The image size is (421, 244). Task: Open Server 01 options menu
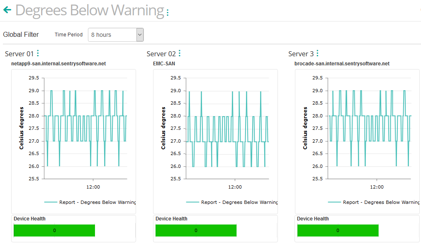click(x=38, y=53)
